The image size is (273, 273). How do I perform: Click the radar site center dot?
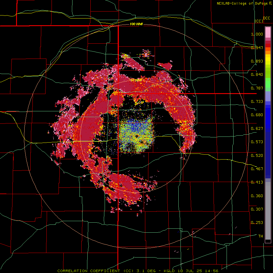click(137, 136)
